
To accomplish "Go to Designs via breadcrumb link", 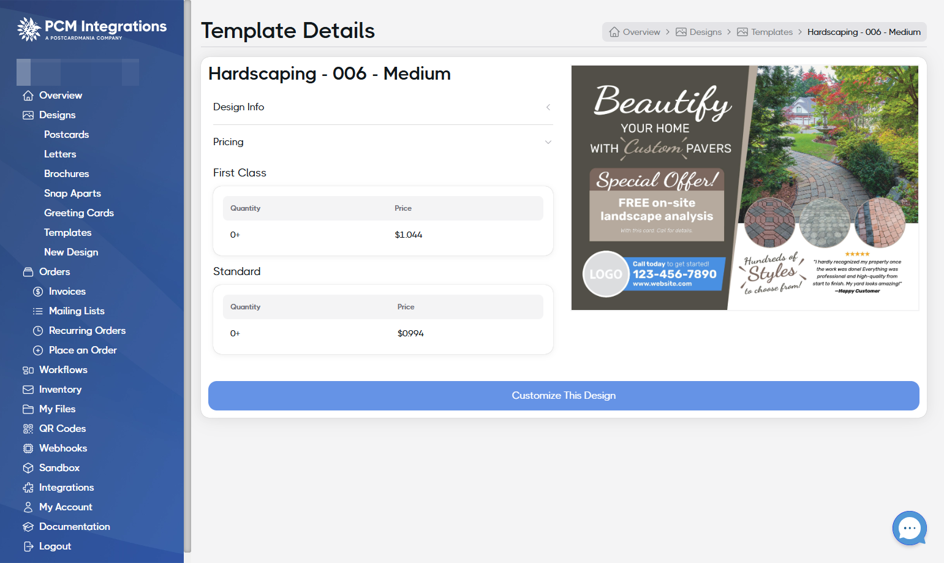I will pos(706,32).
